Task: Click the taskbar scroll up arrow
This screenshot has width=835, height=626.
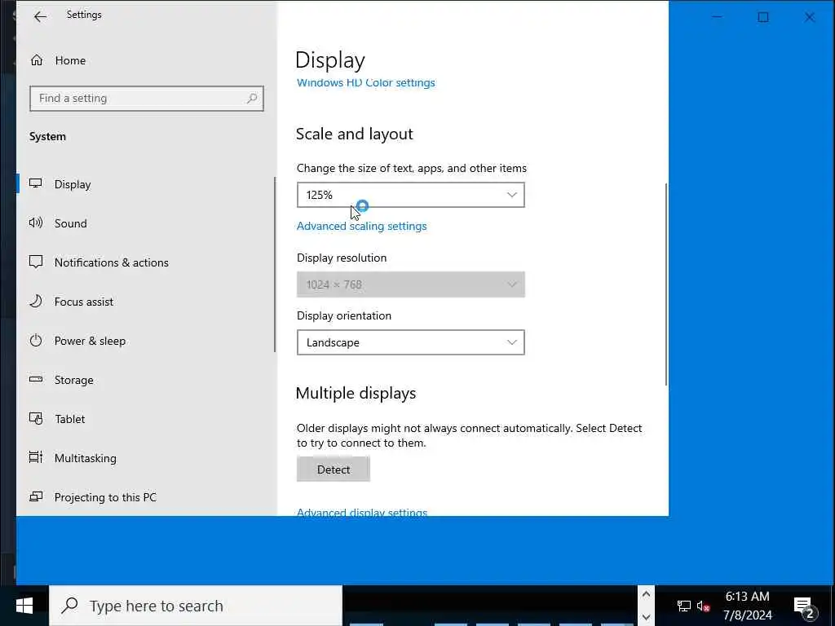Action: (x=646, y=594)
